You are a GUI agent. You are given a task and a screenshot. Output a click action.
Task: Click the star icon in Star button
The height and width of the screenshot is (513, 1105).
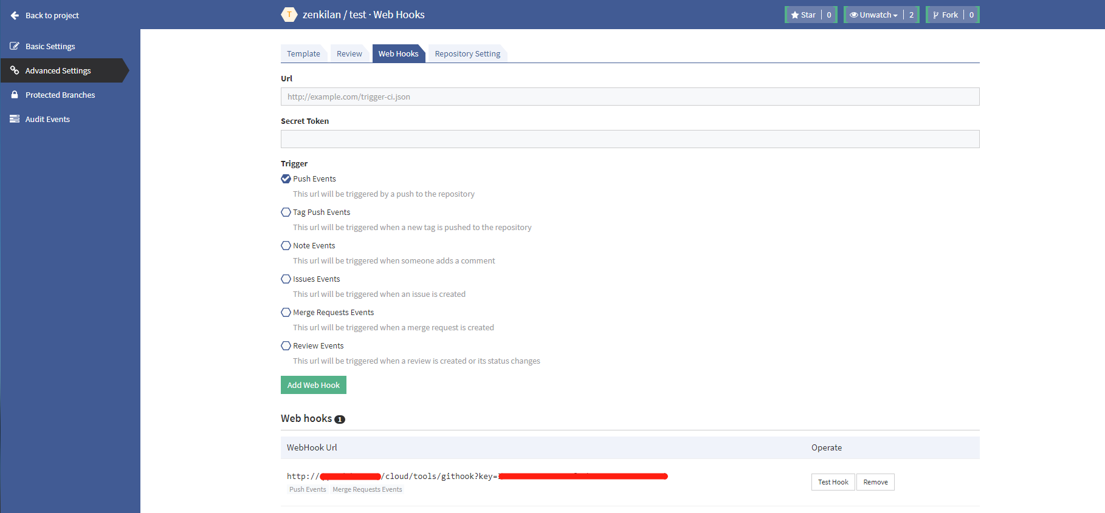pos(795,15)
